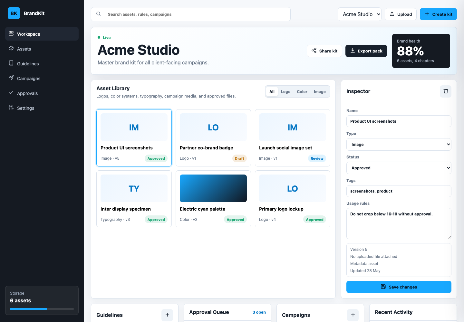Click the 'No uploaded file attached' text
Viewport: 464px width, 322px height.
(x=374, y=257)
